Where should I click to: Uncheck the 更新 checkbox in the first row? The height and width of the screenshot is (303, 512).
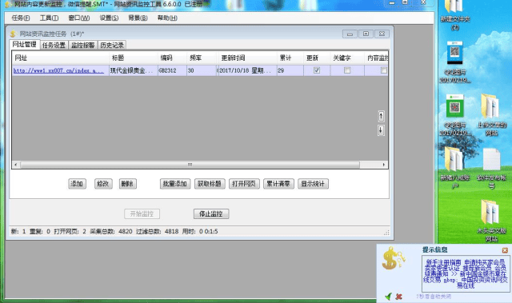pyautogui.click(x=317, y=70)
